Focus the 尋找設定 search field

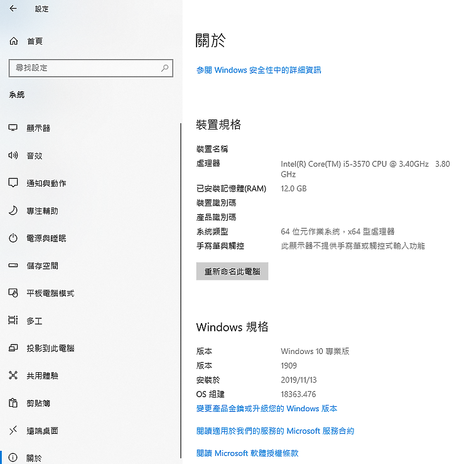pyautogui.click(x=91, y=68)
